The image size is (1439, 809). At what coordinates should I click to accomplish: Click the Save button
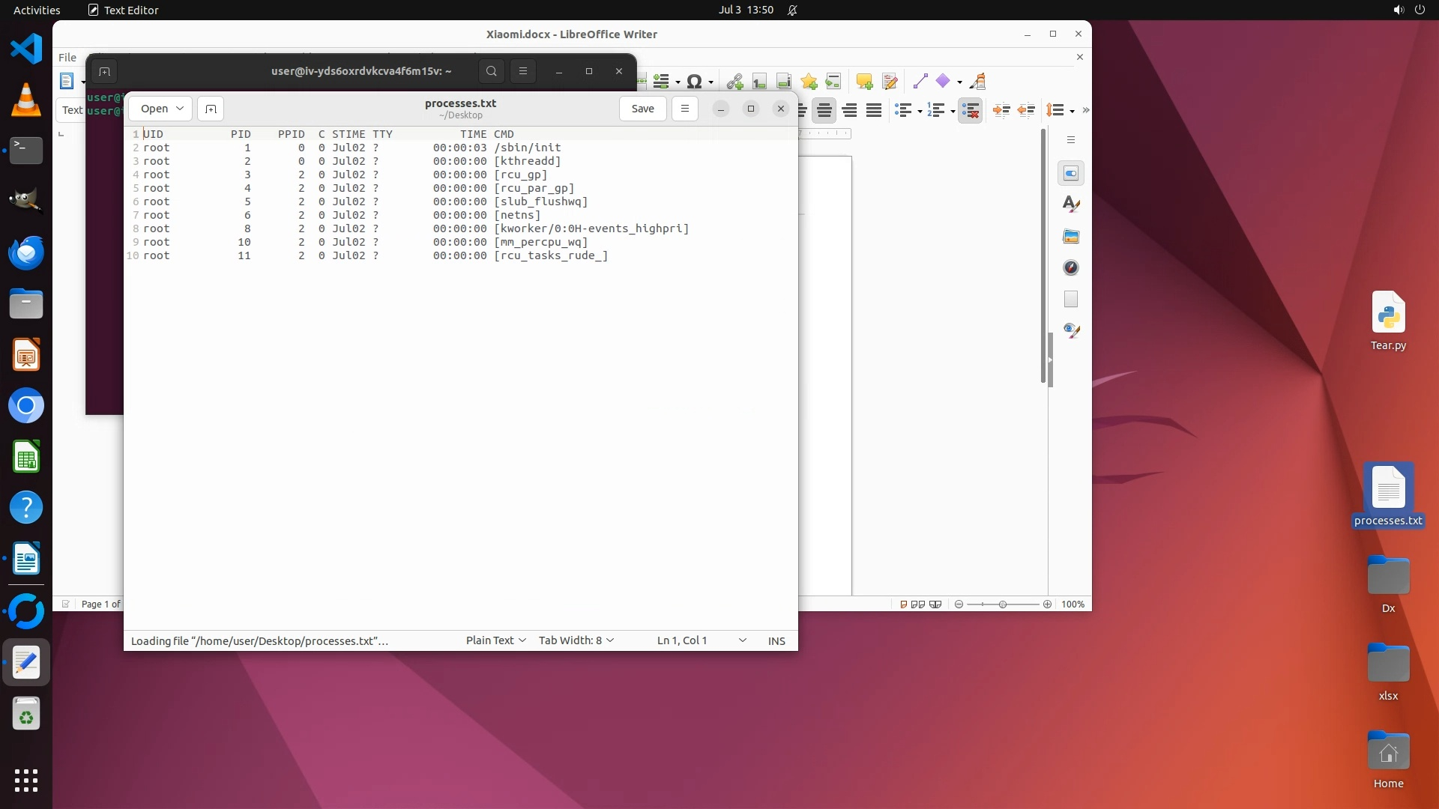642,109
